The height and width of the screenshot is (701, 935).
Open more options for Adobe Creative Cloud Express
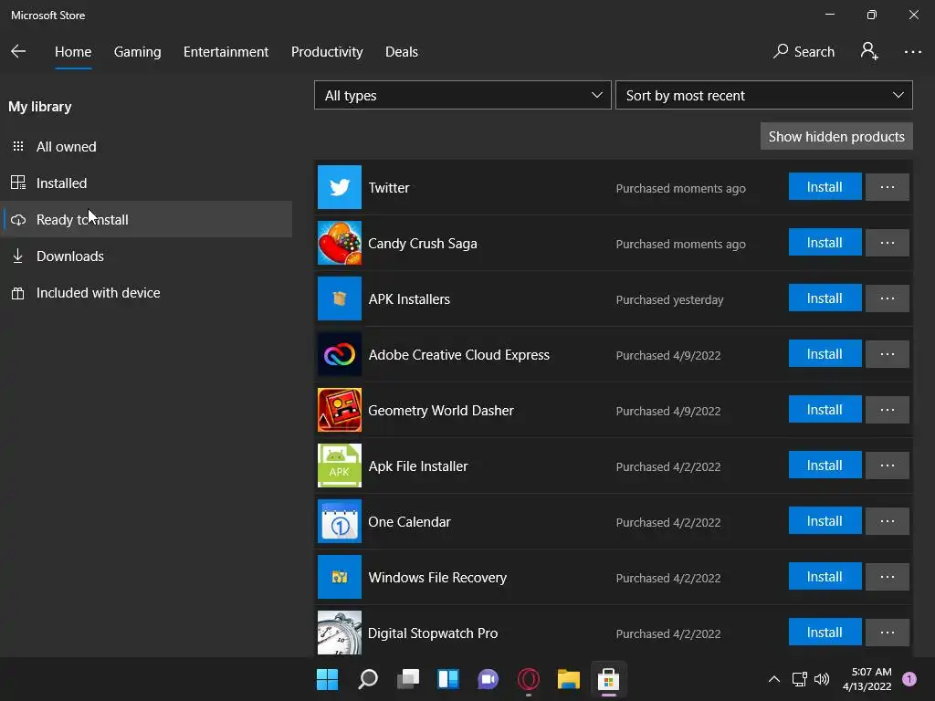tap(888, 354)
